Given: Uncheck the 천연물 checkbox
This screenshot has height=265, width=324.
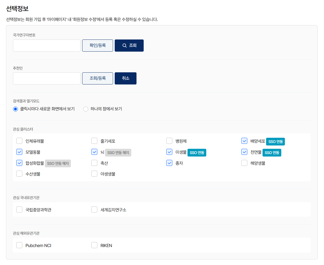Looking at the screenshot, I should pyautogui.click(x=244, y=152).
